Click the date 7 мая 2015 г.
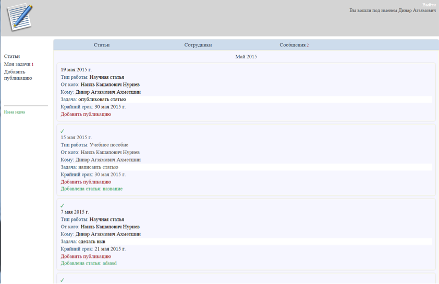439x284 pixels. coord(75,212)
